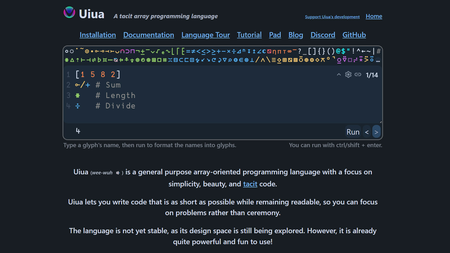Click the not-equals ≠ glyph
The height and width of the screenshot is (253, 450).
(193, 51)
